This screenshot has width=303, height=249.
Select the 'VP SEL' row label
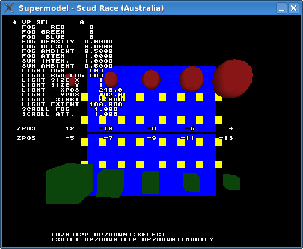pyautogui.click(x=35, y=22)
